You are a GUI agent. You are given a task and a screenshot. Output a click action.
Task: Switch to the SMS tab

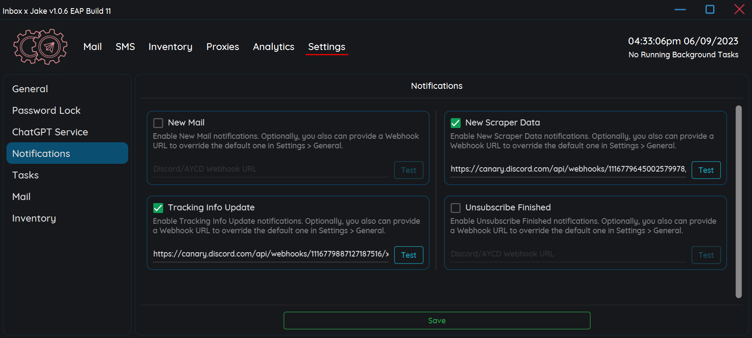(125, 47)
